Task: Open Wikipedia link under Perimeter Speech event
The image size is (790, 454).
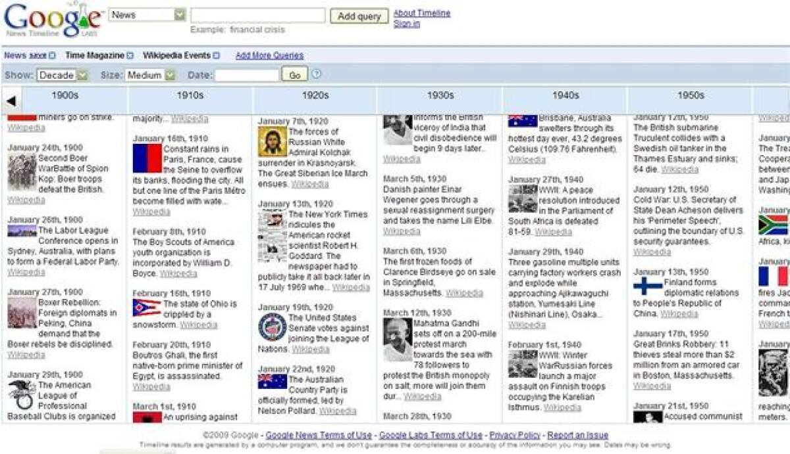Action: click(x=652, y=252)
